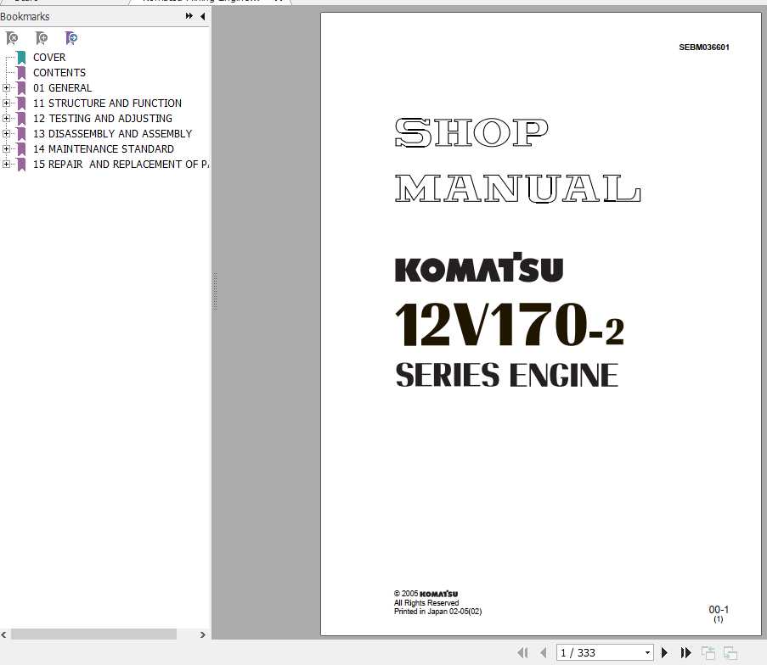The width and height of the screenshot is (767, 665).
Task: Click the 12V170-2 model title
Action: click(510, 324)
